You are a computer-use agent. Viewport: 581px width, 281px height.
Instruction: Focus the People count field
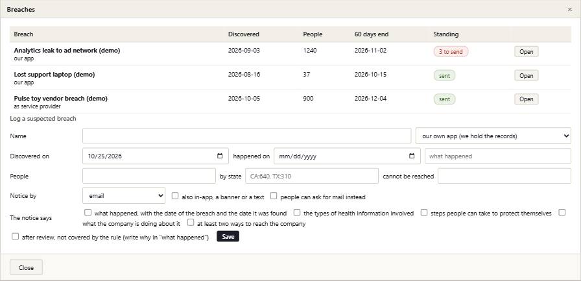coord(149,176)
